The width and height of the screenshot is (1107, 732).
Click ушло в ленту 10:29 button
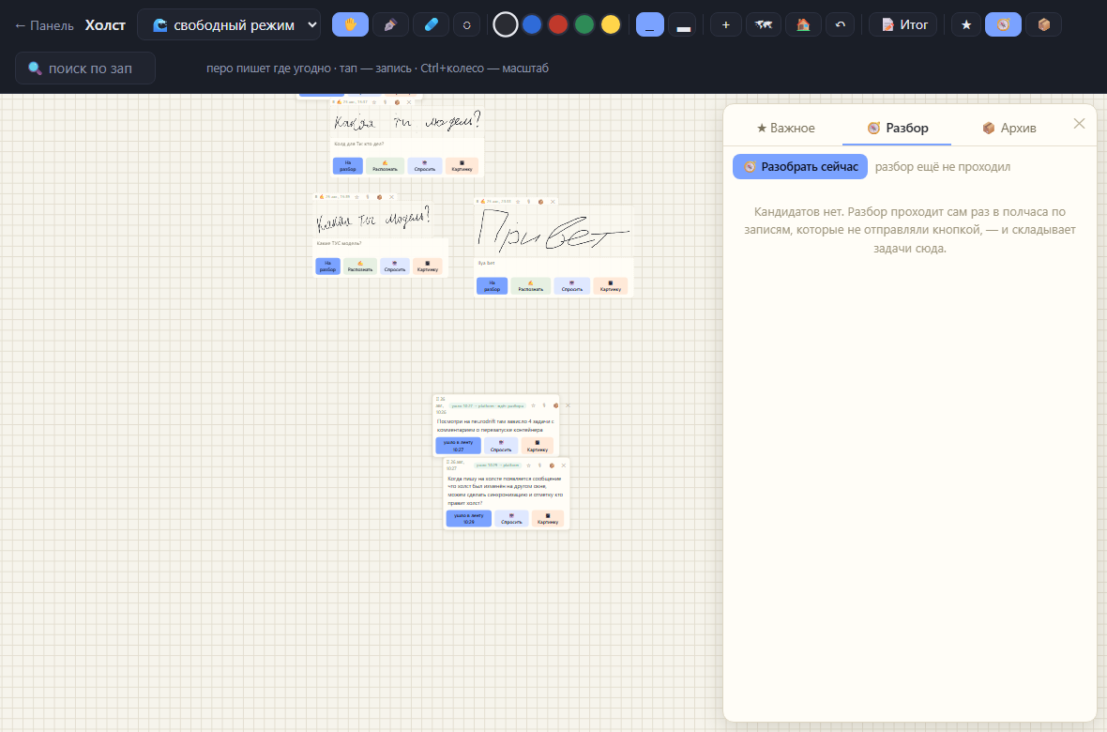(x=469, y=519)
